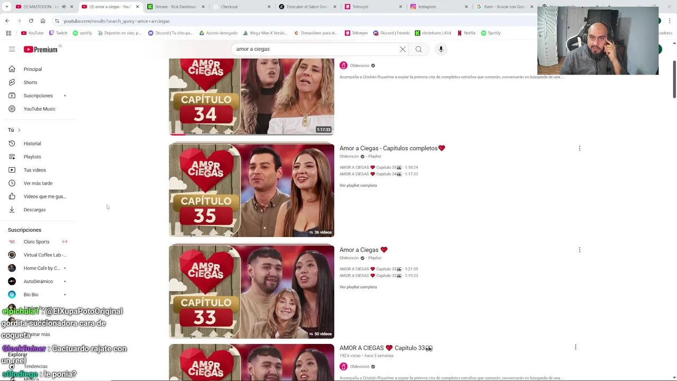Open Capítulo 32 1:19:23 playlist entry
This screenshot has width=677, height=381.
379,276
